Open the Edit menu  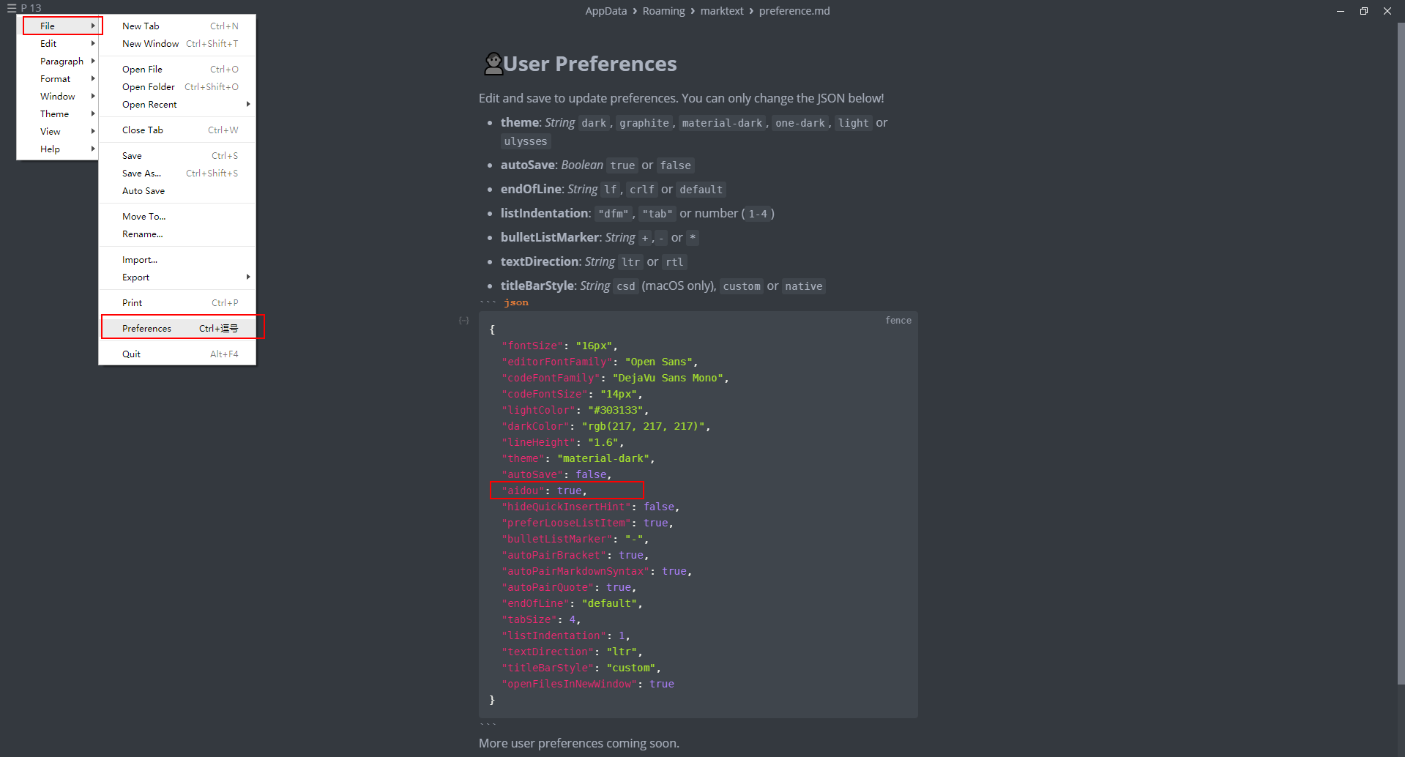pyautogui.click(x=58, y=43)
